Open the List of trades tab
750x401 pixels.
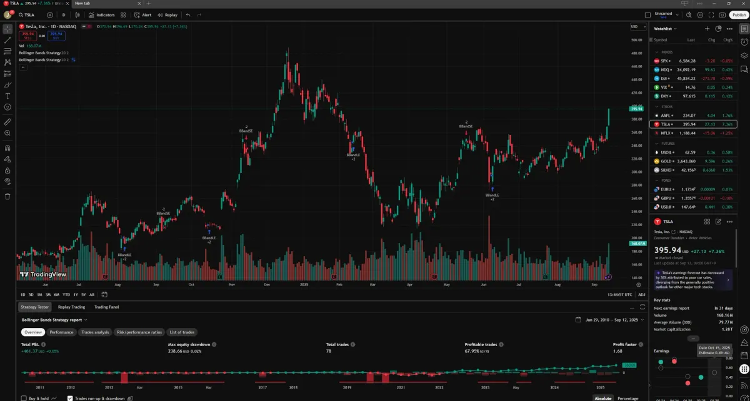182,332
